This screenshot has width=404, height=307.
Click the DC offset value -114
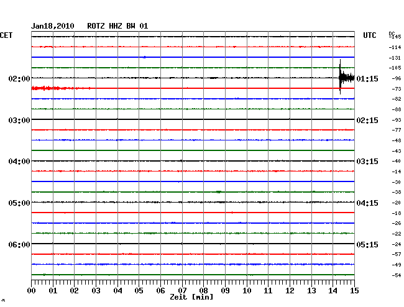395,47
